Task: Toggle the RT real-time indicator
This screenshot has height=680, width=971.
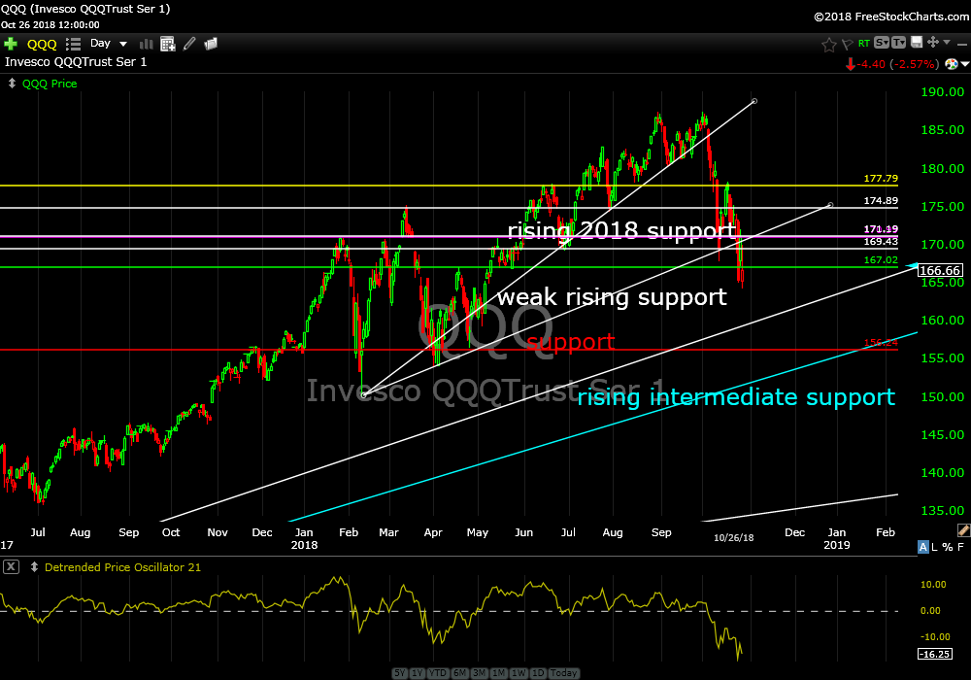Action: click(x=863, y=44)
